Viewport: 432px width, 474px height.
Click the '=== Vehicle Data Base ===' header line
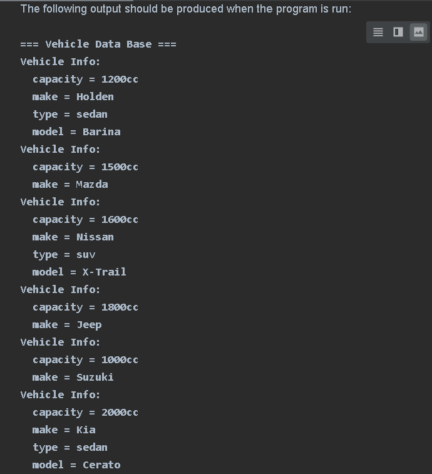point(98,44)
